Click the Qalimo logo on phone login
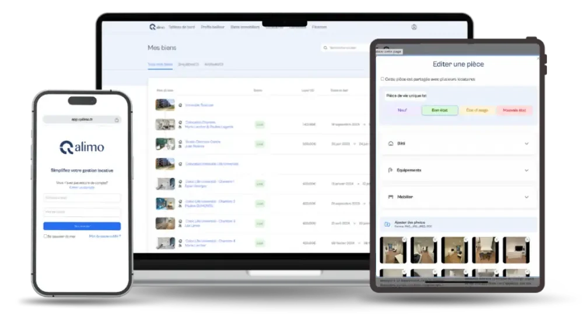Image resolution: width=582 pixels, height=314 pixels. (x=82, y=147)
